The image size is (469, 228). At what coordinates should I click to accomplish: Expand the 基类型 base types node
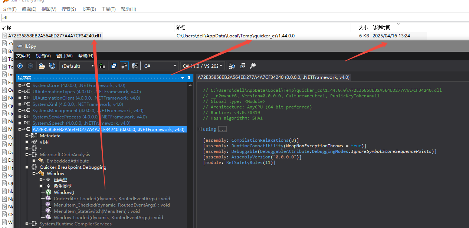41,180
